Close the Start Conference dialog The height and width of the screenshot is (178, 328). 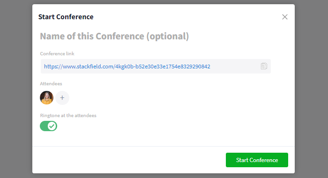tap(285, 17)
